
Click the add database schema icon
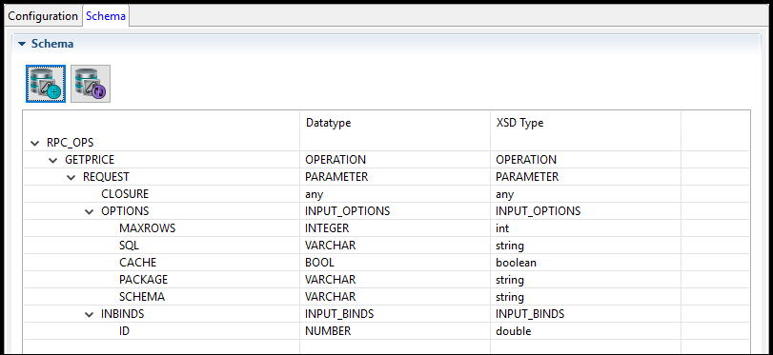(46, 84)
